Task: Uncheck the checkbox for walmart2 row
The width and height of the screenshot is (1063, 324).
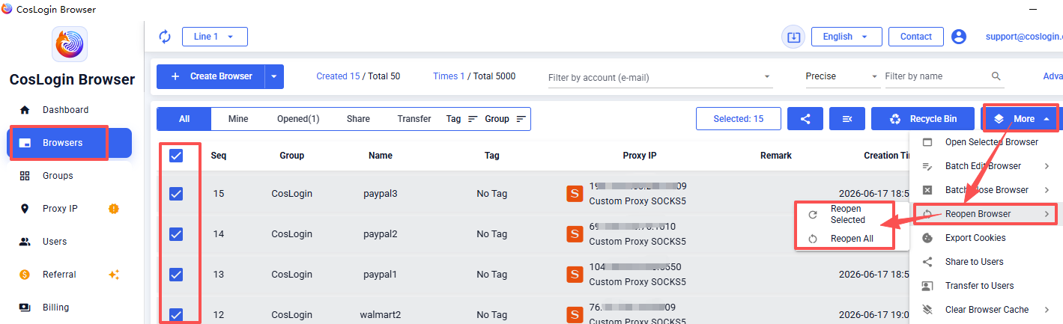Action: pyautogui.click(x=176, y=315)
